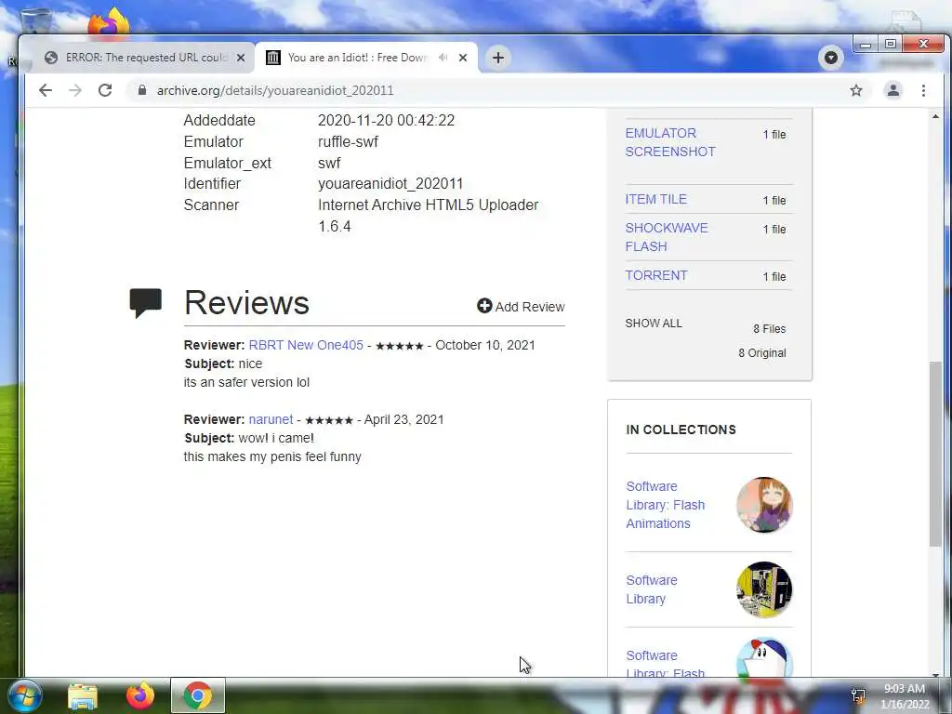Launch Firefox from the taskbar
The width and height of the screenshot is (952, 714).
[x=140, y=695]
